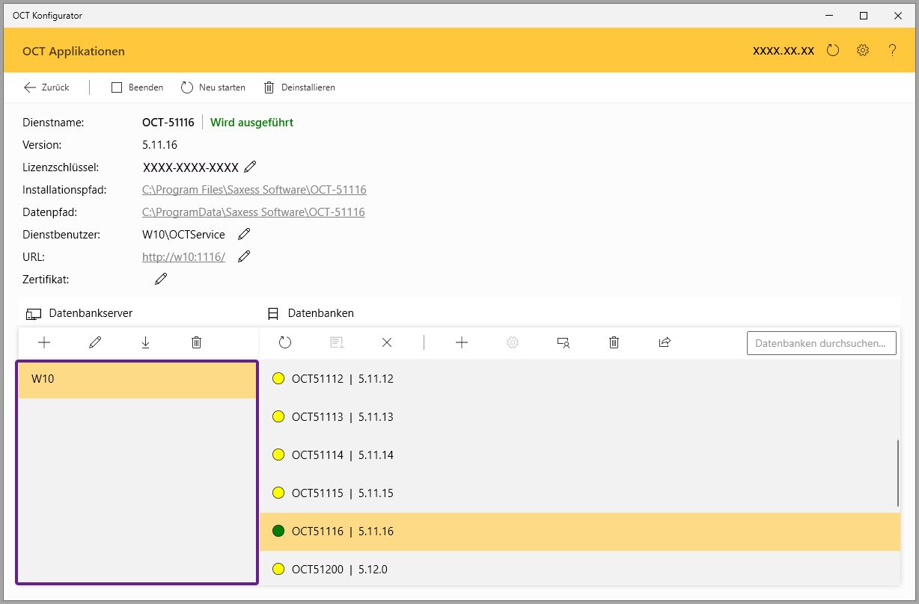This screenshot has width=919, height=604.
Task: Restart the service with Neu starten
Action: point(213,87)
